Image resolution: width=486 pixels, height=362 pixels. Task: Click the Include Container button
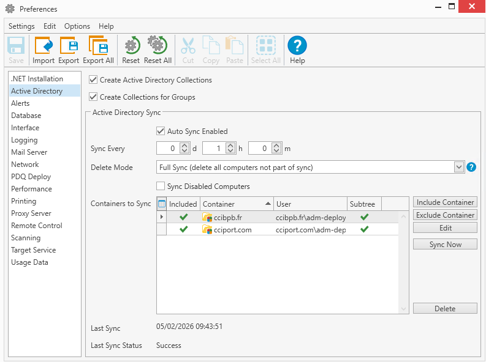coord(445,202)
